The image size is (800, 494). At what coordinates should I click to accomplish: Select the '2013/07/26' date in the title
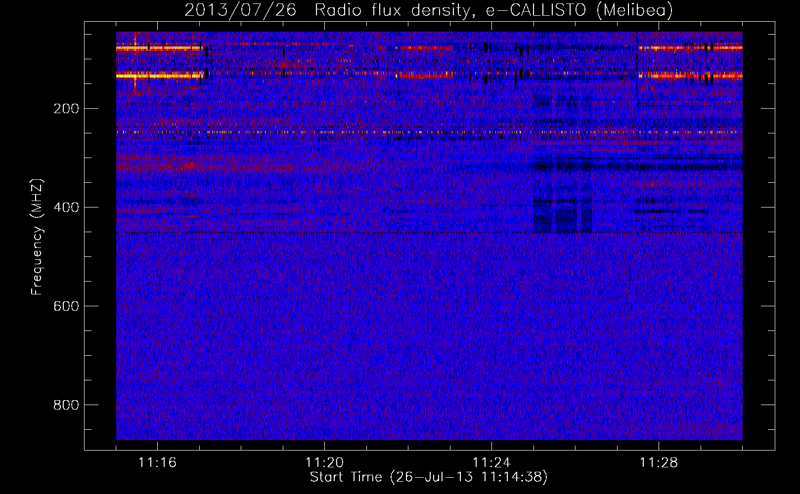240,10
